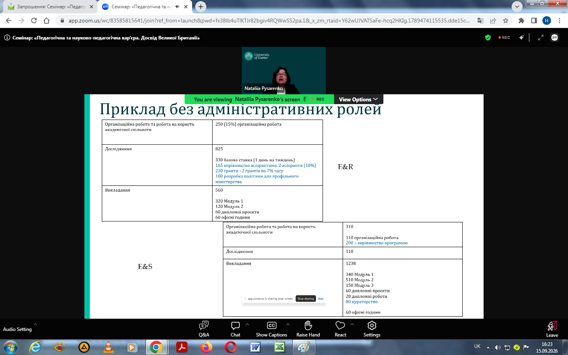568x355 pixels.
Task: Open the Chrome three-dot menu
Action: (559, 21)
